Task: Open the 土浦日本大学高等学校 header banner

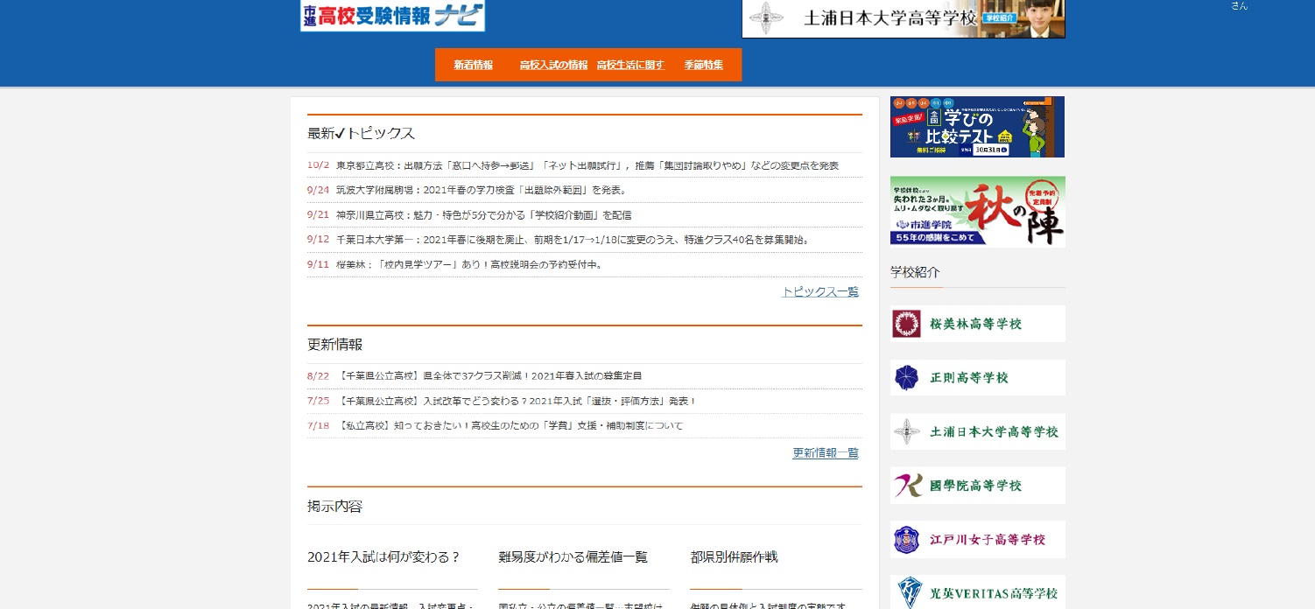Action: (x=904, y=18)
